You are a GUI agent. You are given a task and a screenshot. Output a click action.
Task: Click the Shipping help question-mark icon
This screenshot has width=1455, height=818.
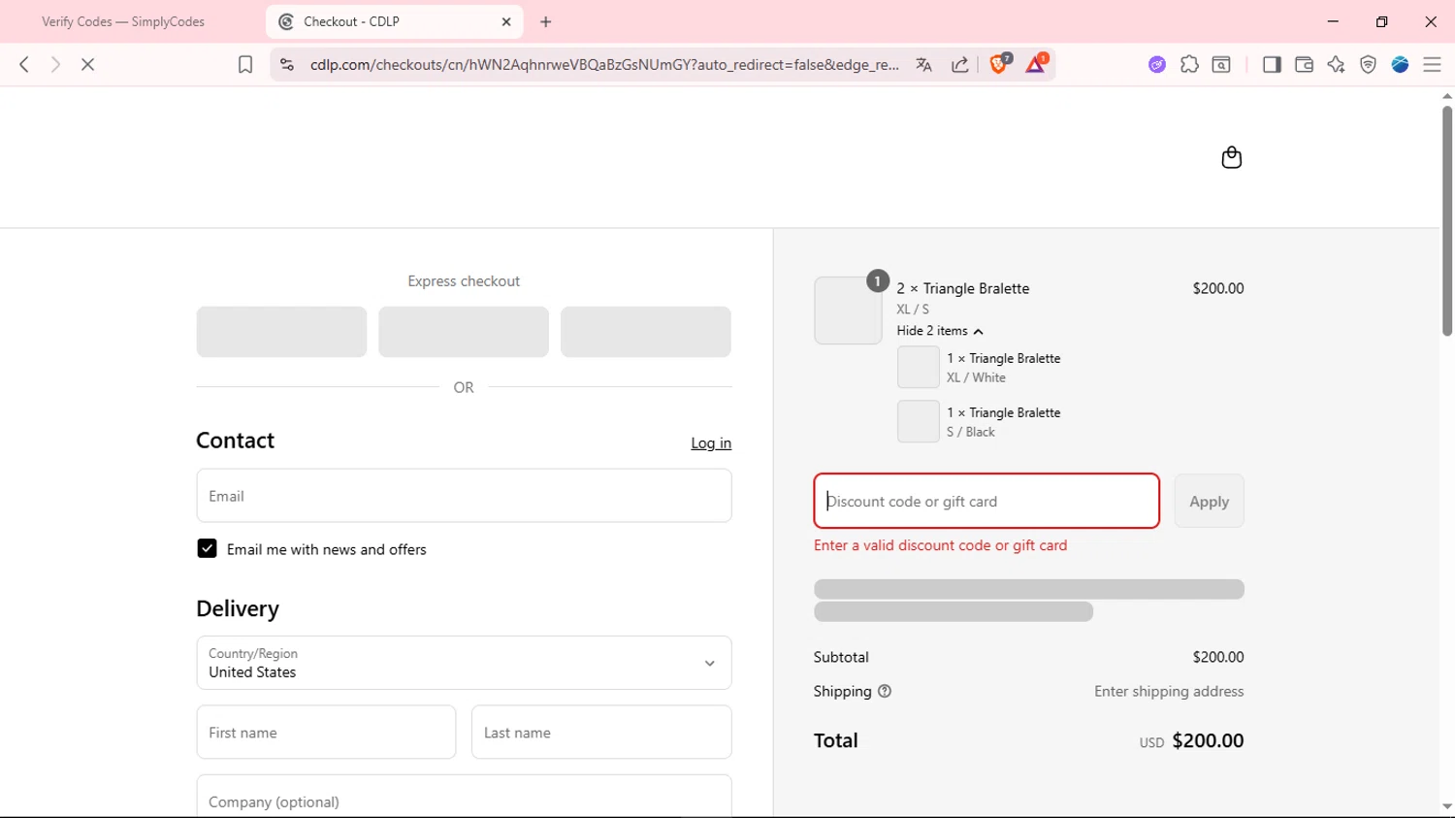tap(885, 691)
